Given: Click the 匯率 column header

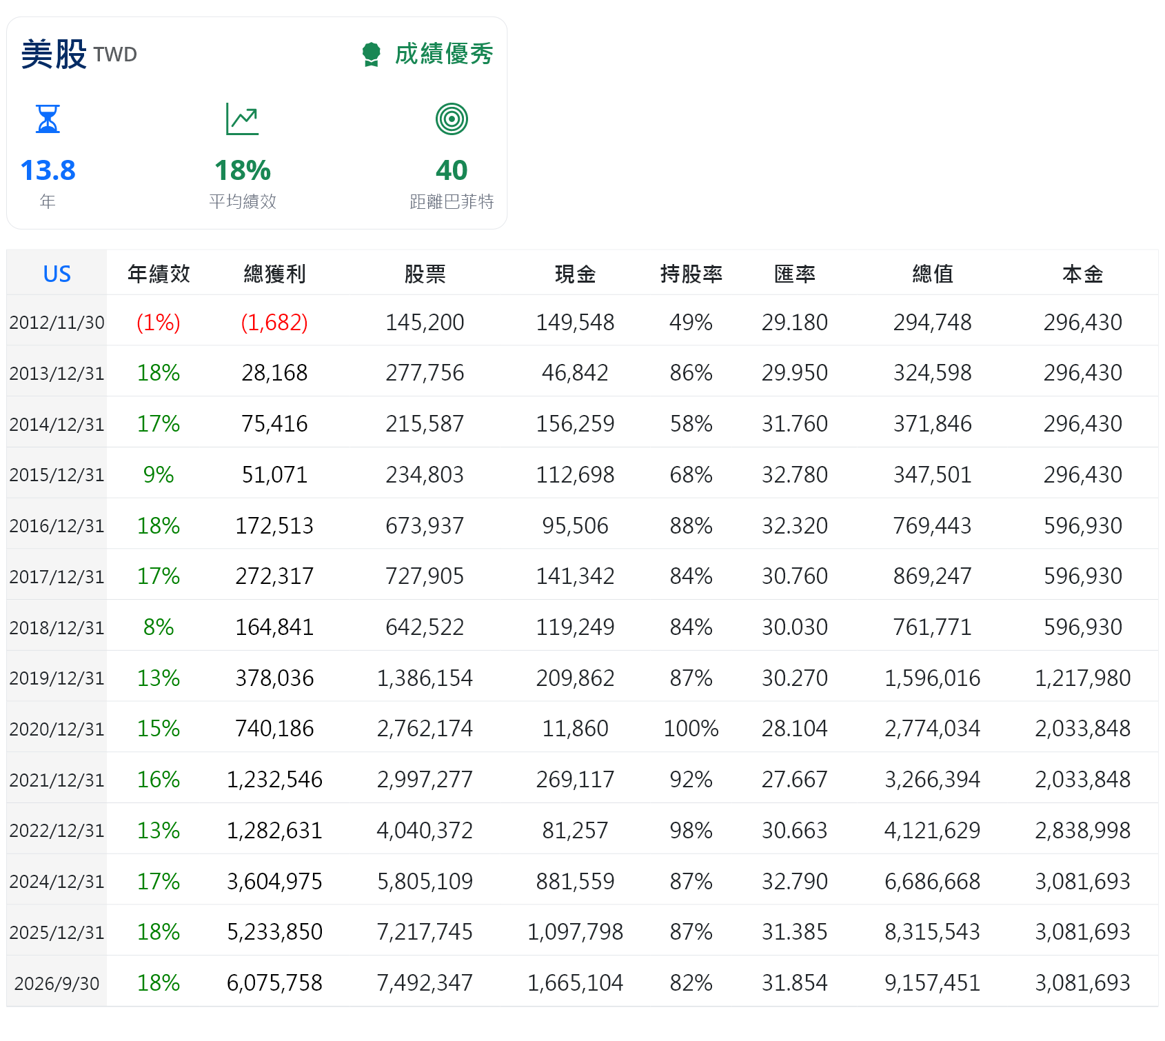Looking at the screenshot, I should [794, 274].
